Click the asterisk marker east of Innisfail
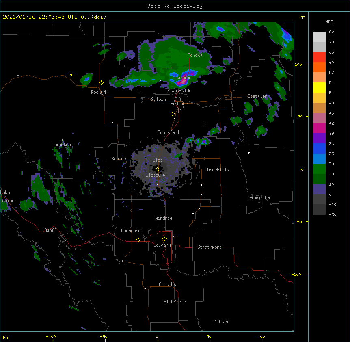 tap(204, 123)
